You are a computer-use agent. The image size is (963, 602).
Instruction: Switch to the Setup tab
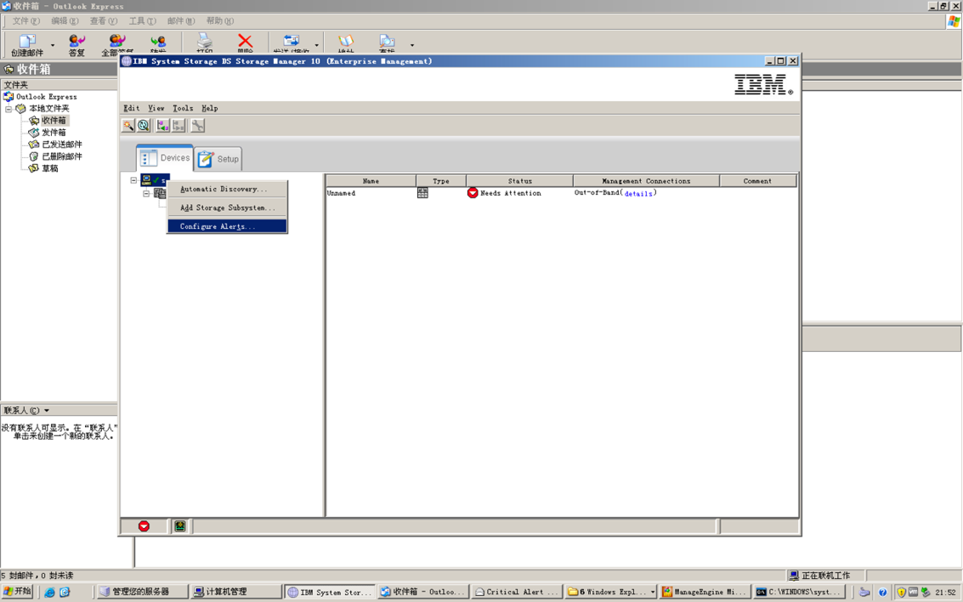tap(218, 159)
